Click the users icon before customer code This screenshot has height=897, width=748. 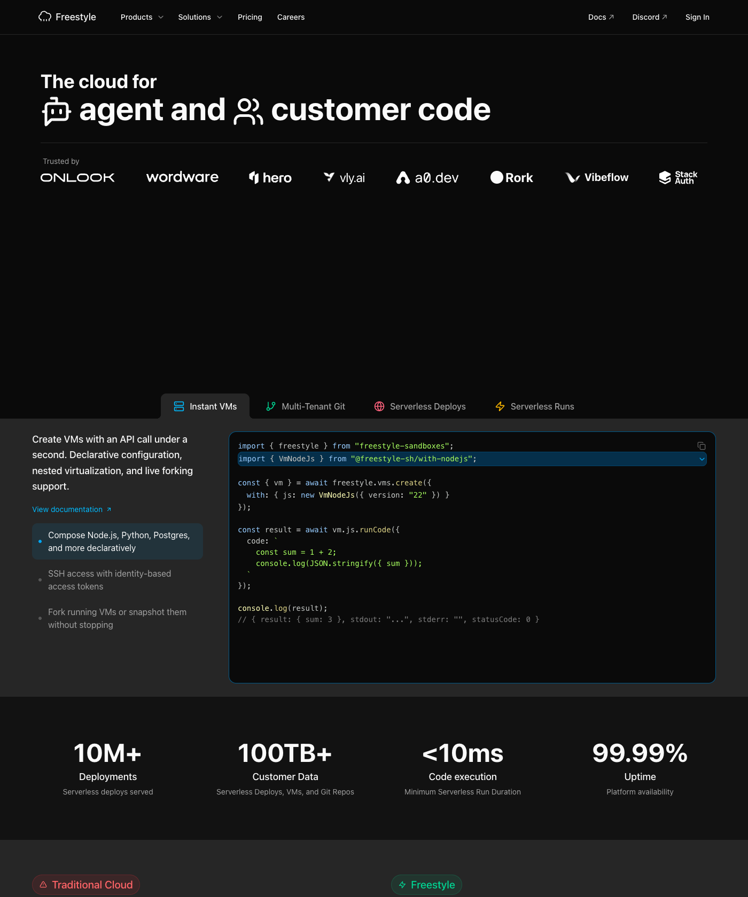(248, 111)
